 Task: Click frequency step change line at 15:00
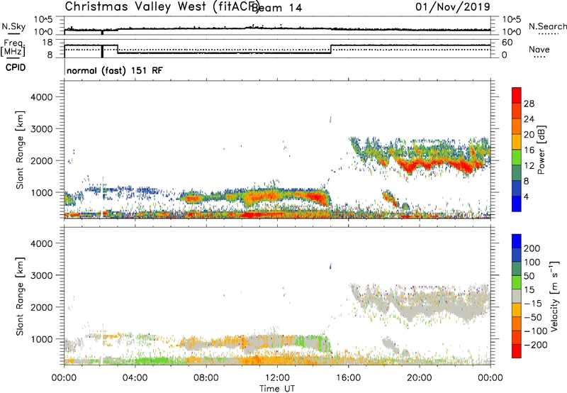(x=331, y=49)
